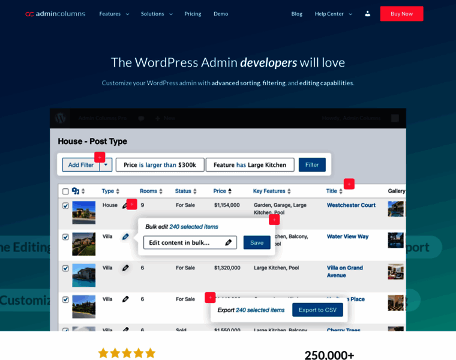The width and height of the screenshot is (456, 360).
Task: Open the Add Filter dropdown arrow
Action: click(x=106, y=165)
